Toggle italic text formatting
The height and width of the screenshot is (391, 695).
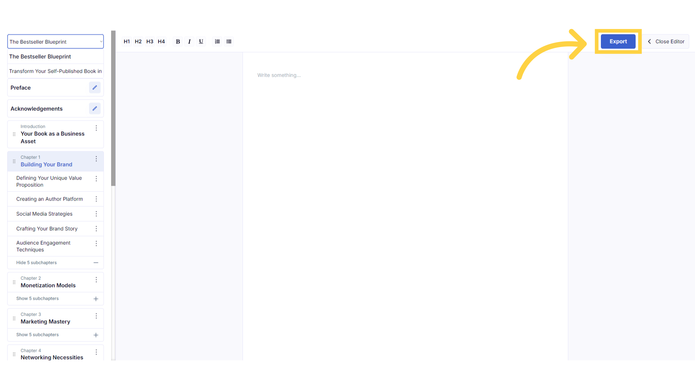click(x=189, y=42)
